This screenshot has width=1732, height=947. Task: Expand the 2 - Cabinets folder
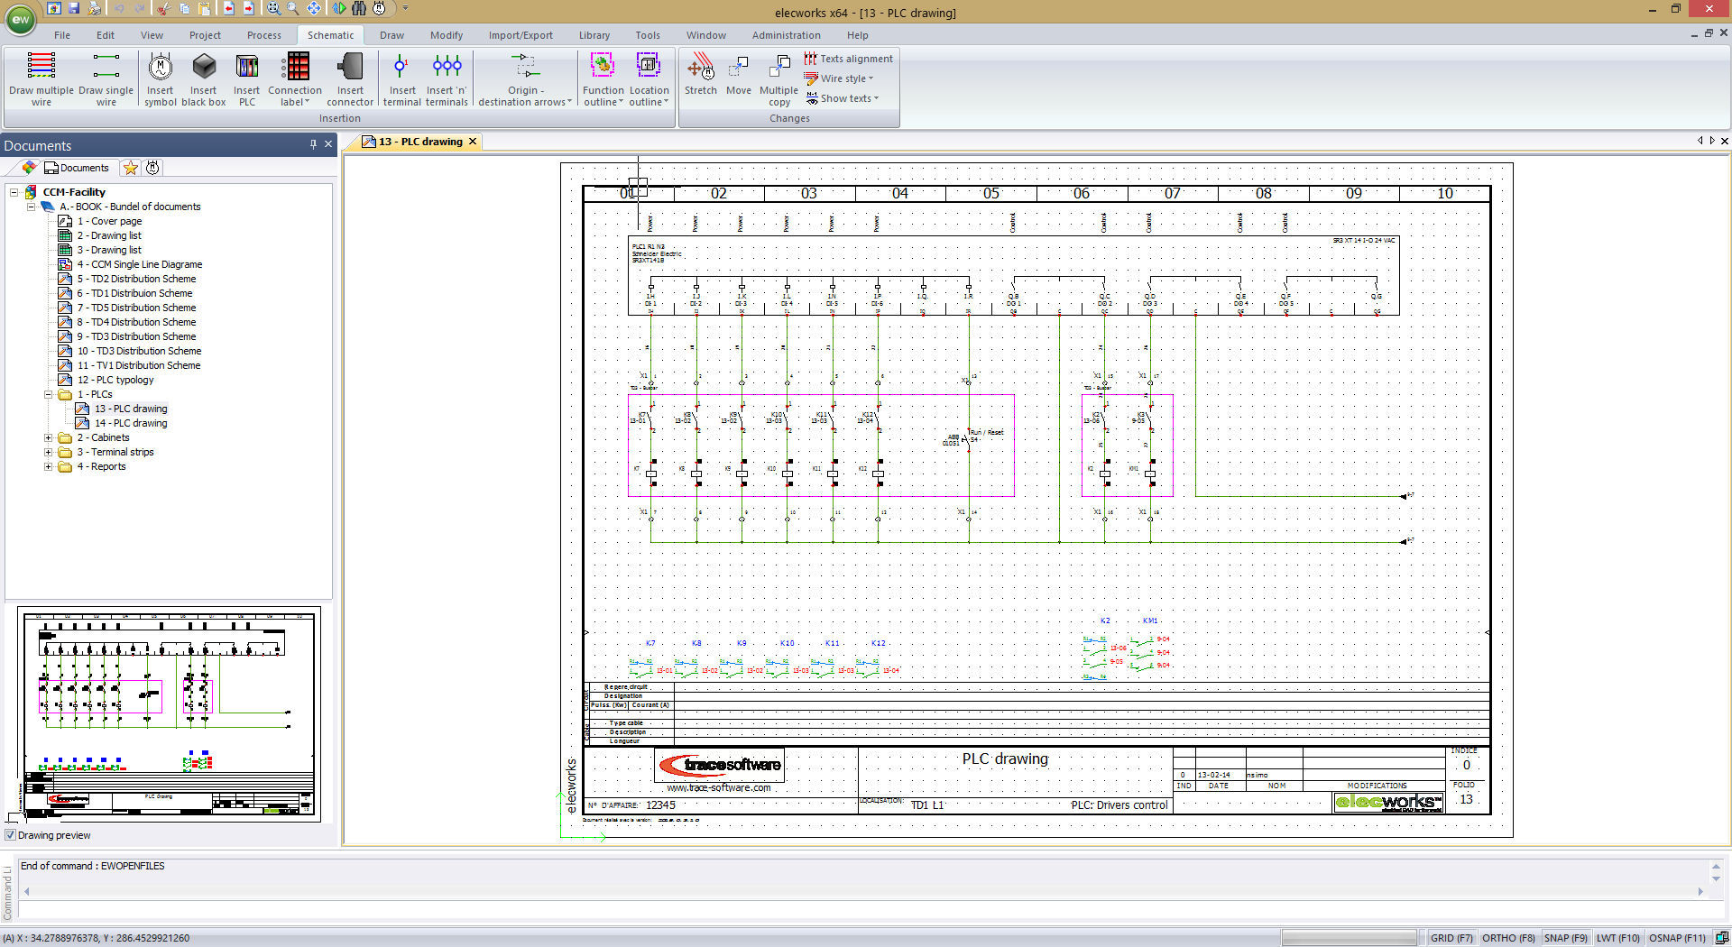(x=48, y=437)
